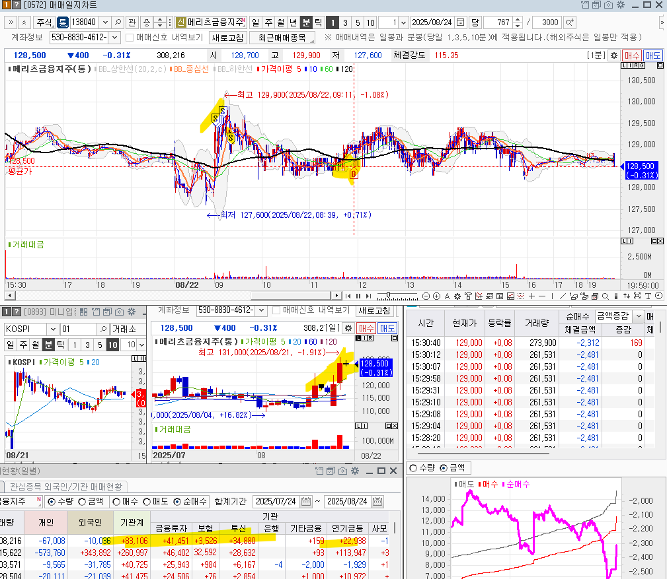Click gear icon in the daily chart panel
667x579 pixels.
tap(348, 328)
